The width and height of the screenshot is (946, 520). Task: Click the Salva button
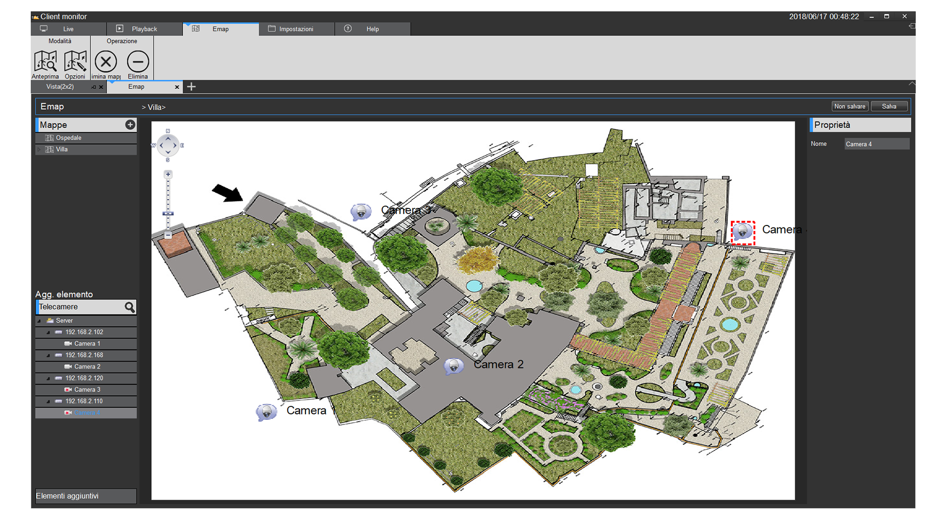coord(889,106)
